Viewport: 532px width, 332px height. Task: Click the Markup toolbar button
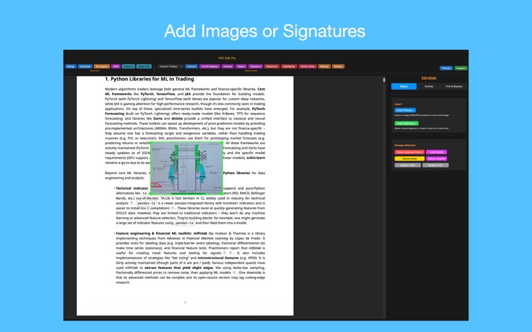tap(325, 66)
